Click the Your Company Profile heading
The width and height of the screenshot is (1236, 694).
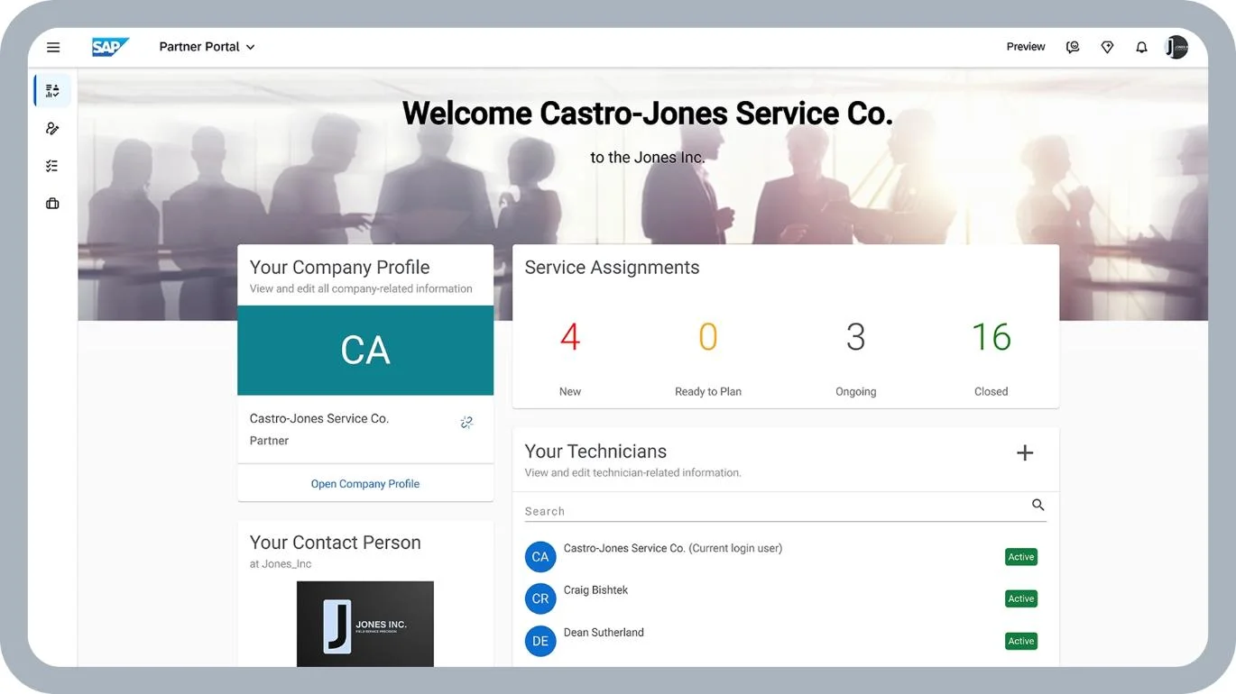(x=339, y=268)
